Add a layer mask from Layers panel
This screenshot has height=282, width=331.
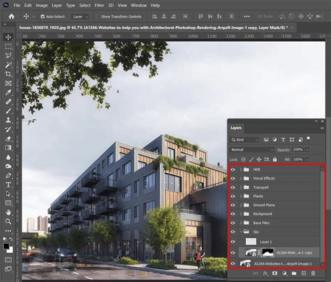274,274
